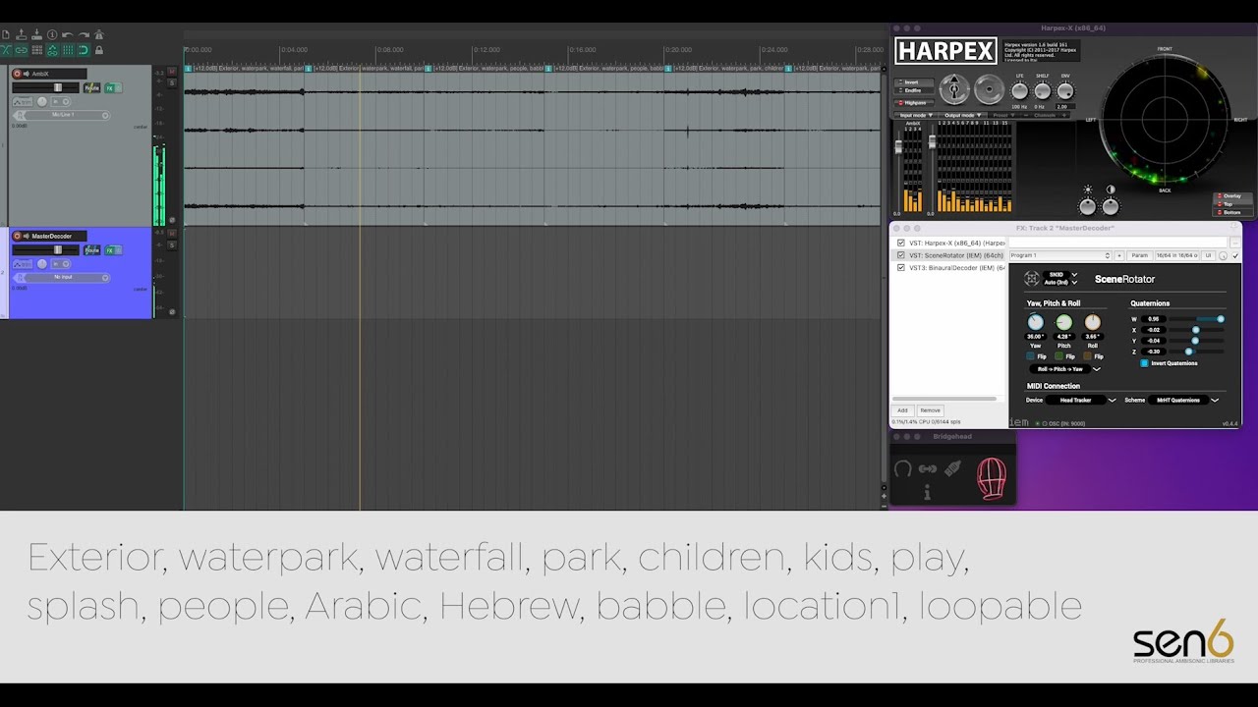The height and width of the screenshot is (707, 1258).
Task: Click the undo arrow in REAPER toolbar
Action: pyautogui.click(x=68, y=35)
